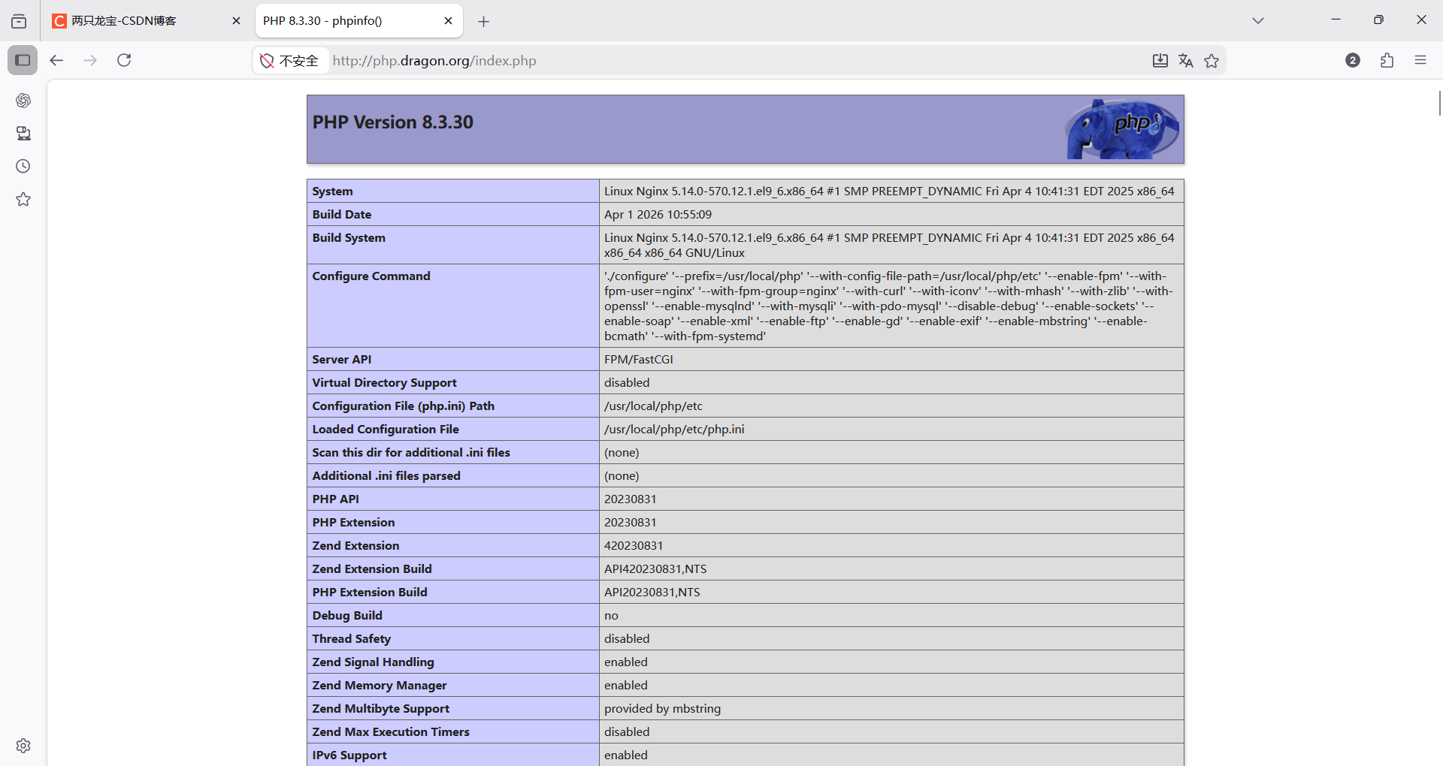Click the Debug Build label
1443x766 pixels.
[347, 616]
